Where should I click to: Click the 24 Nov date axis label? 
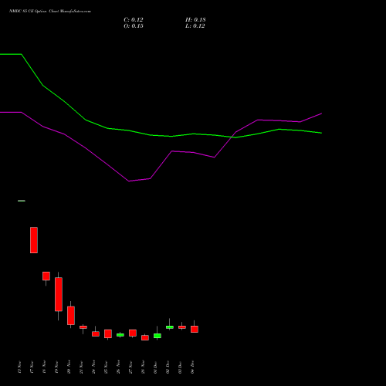[93, 367]
